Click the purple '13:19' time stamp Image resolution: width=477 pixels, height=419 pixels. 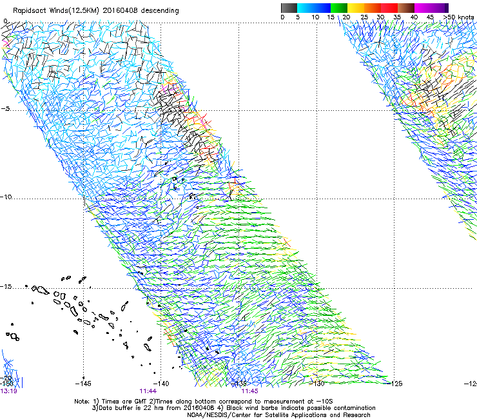point(8,391)
